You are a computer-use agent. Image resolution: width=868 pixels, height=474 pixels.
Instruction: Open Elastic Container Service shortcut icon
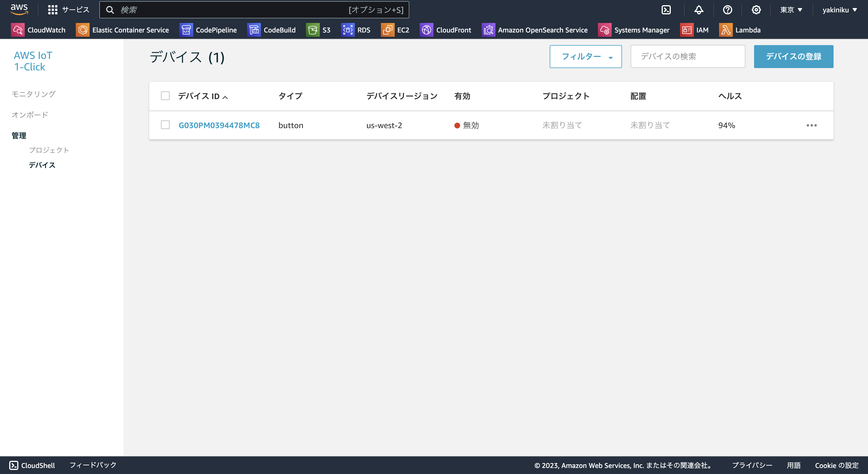click(83, 30)
